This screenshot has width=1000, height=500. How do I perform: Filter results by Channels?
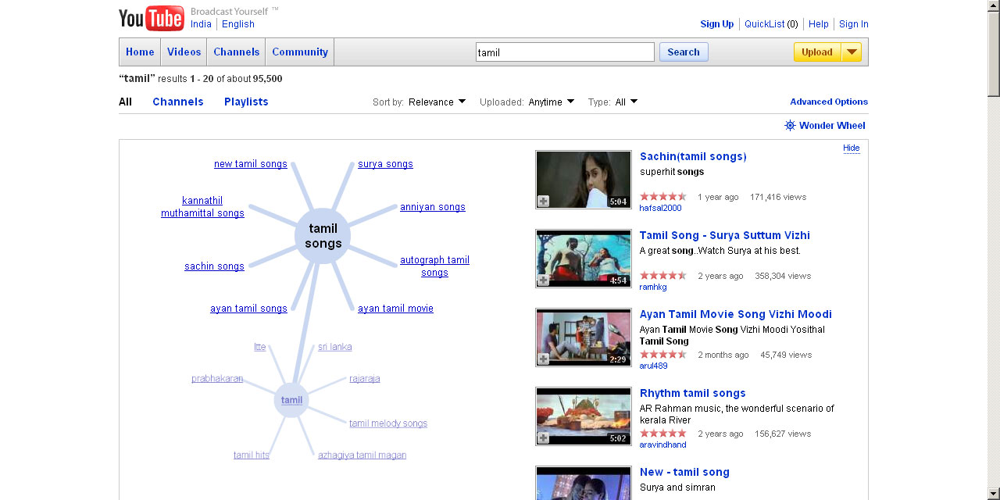click(x=178, y=102)
